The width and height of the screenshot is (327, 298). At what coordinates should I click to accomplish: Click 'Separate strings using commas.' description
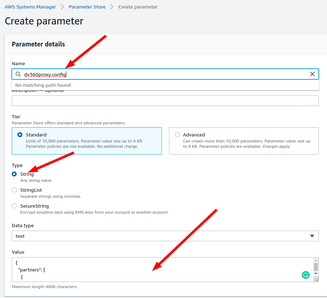pos(51,196)
